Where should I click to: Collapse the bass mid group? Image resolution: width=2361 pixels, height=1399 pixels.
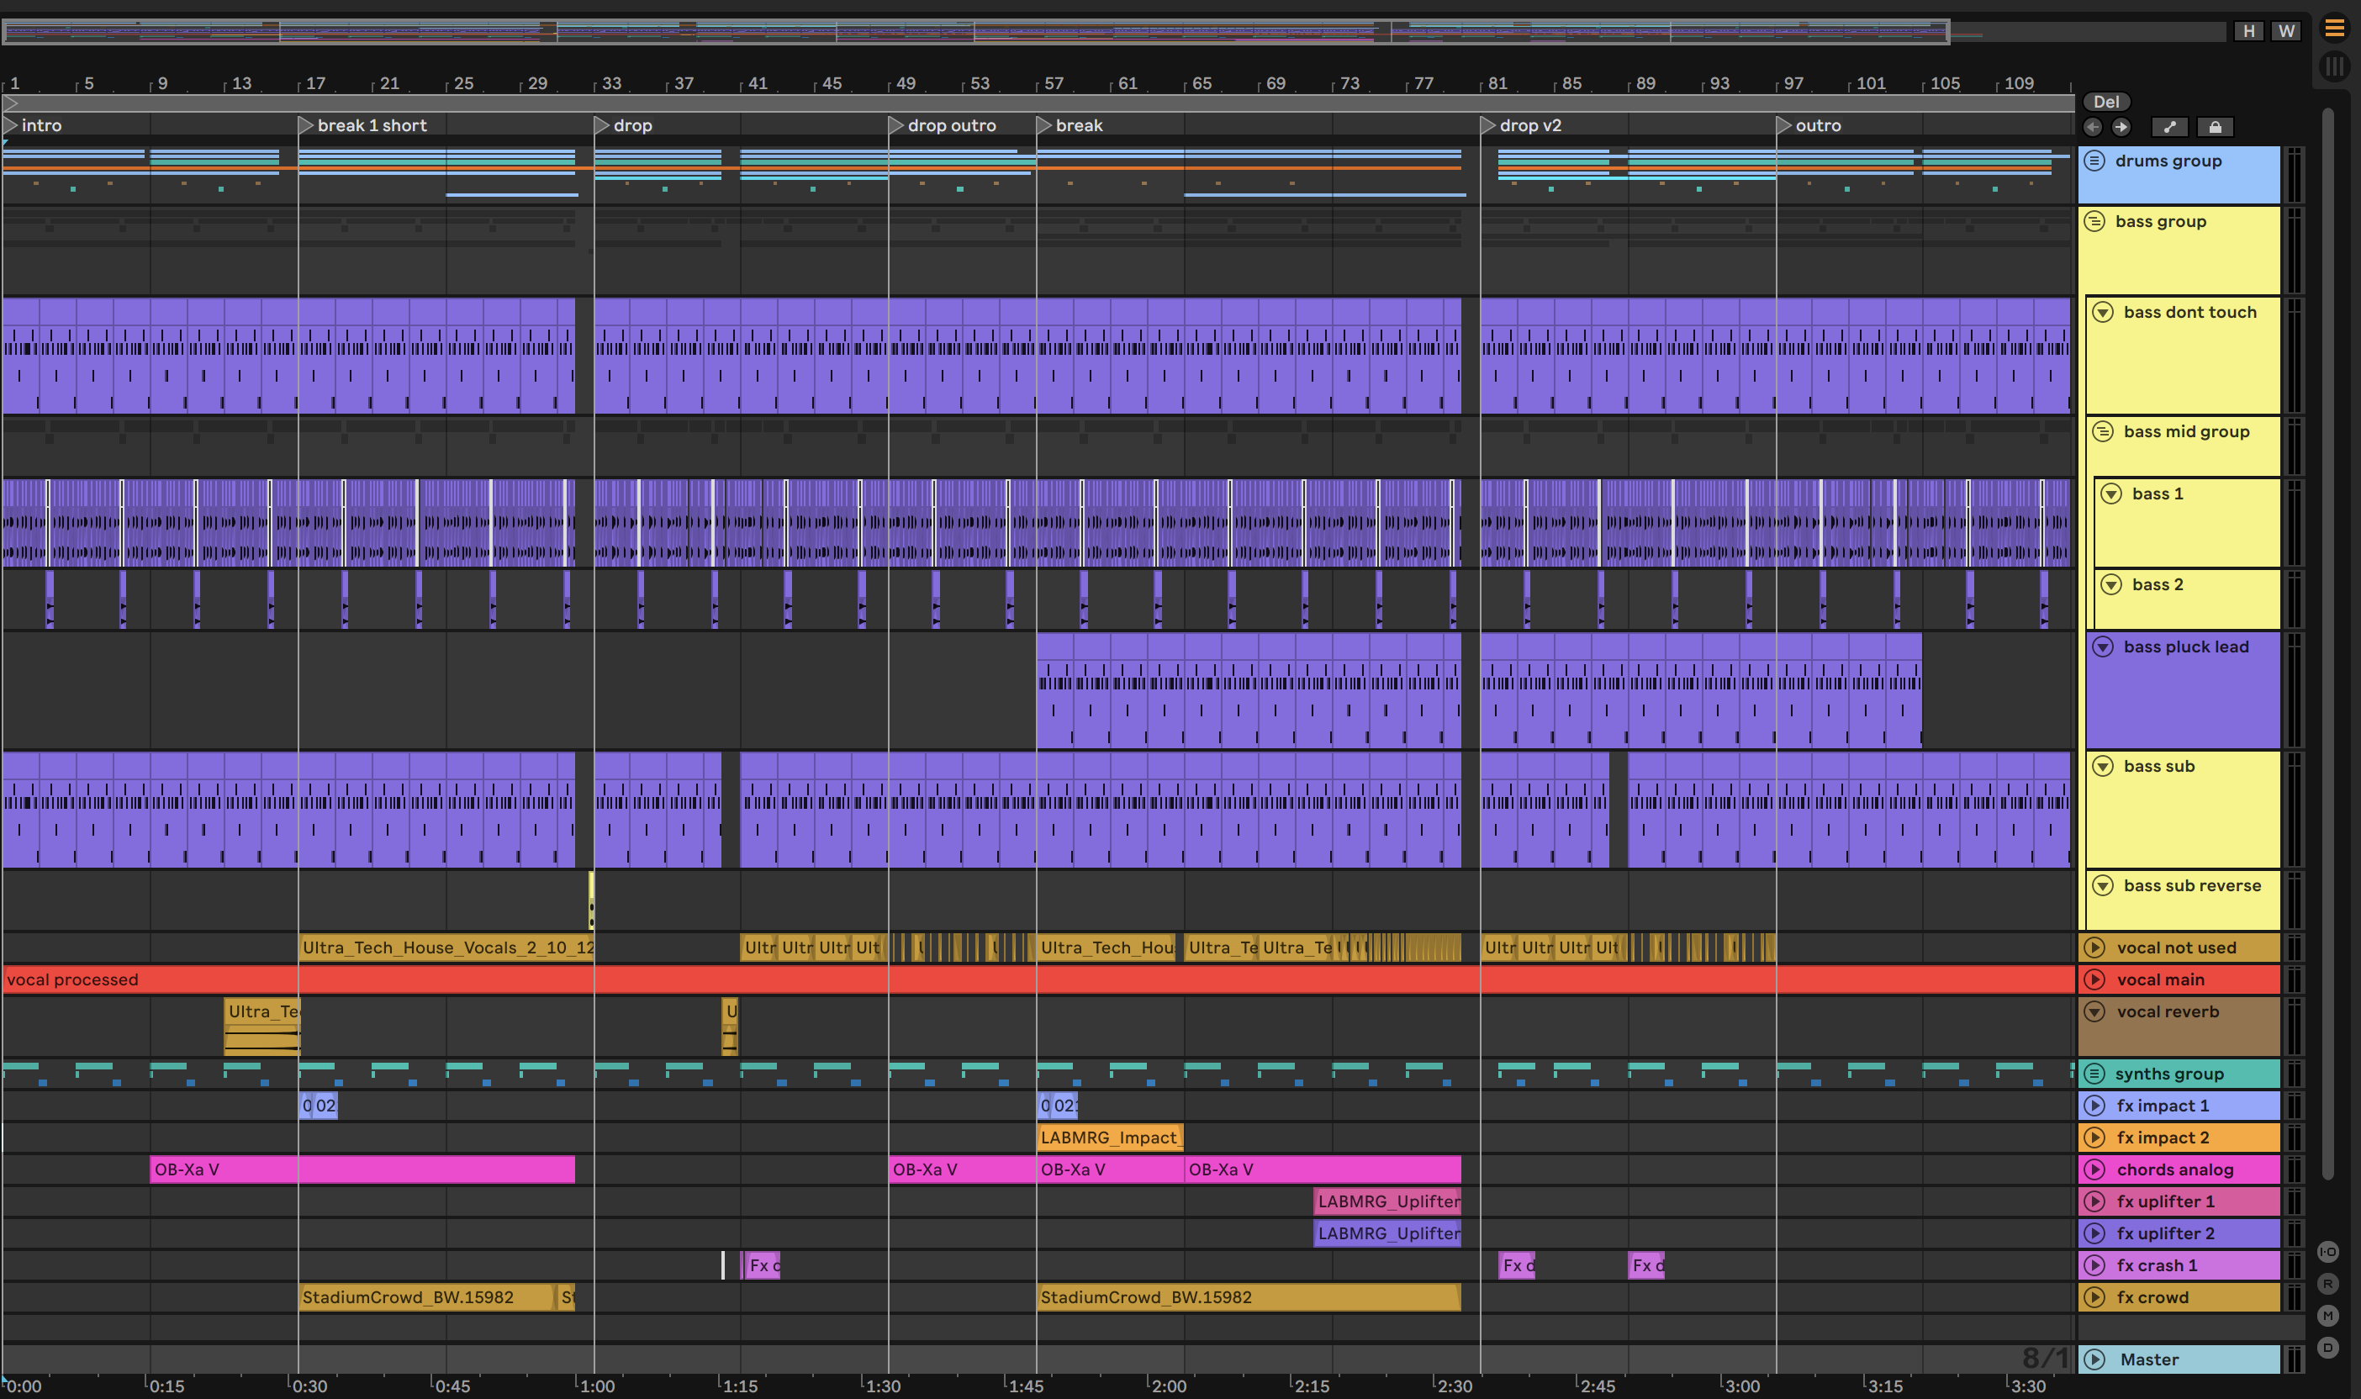tap(2103, 432)
